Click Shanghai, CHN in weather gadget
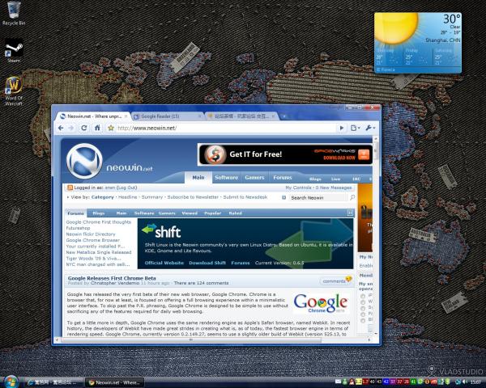Viewport: 486px width, 388px height. pyautogui.click(x=442, y=40)
